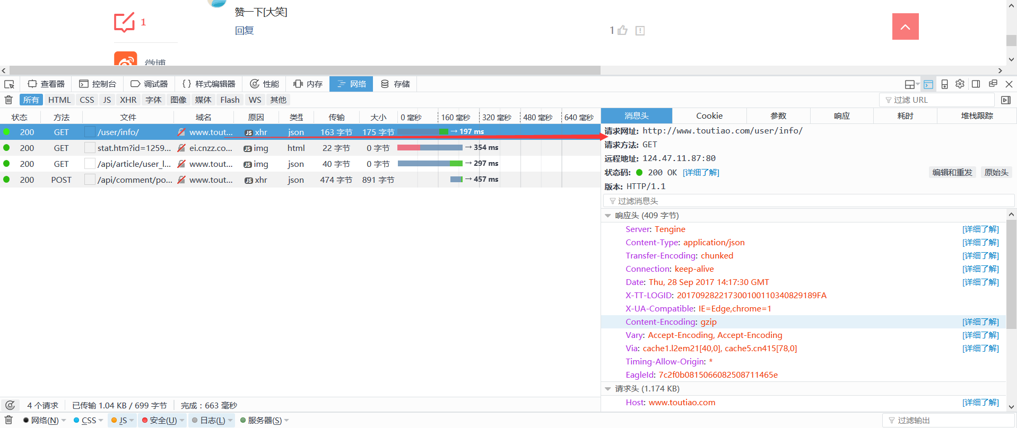
Task: Dock devtools to the side icon
Action: pyautogui.click(x=976, y=84)
